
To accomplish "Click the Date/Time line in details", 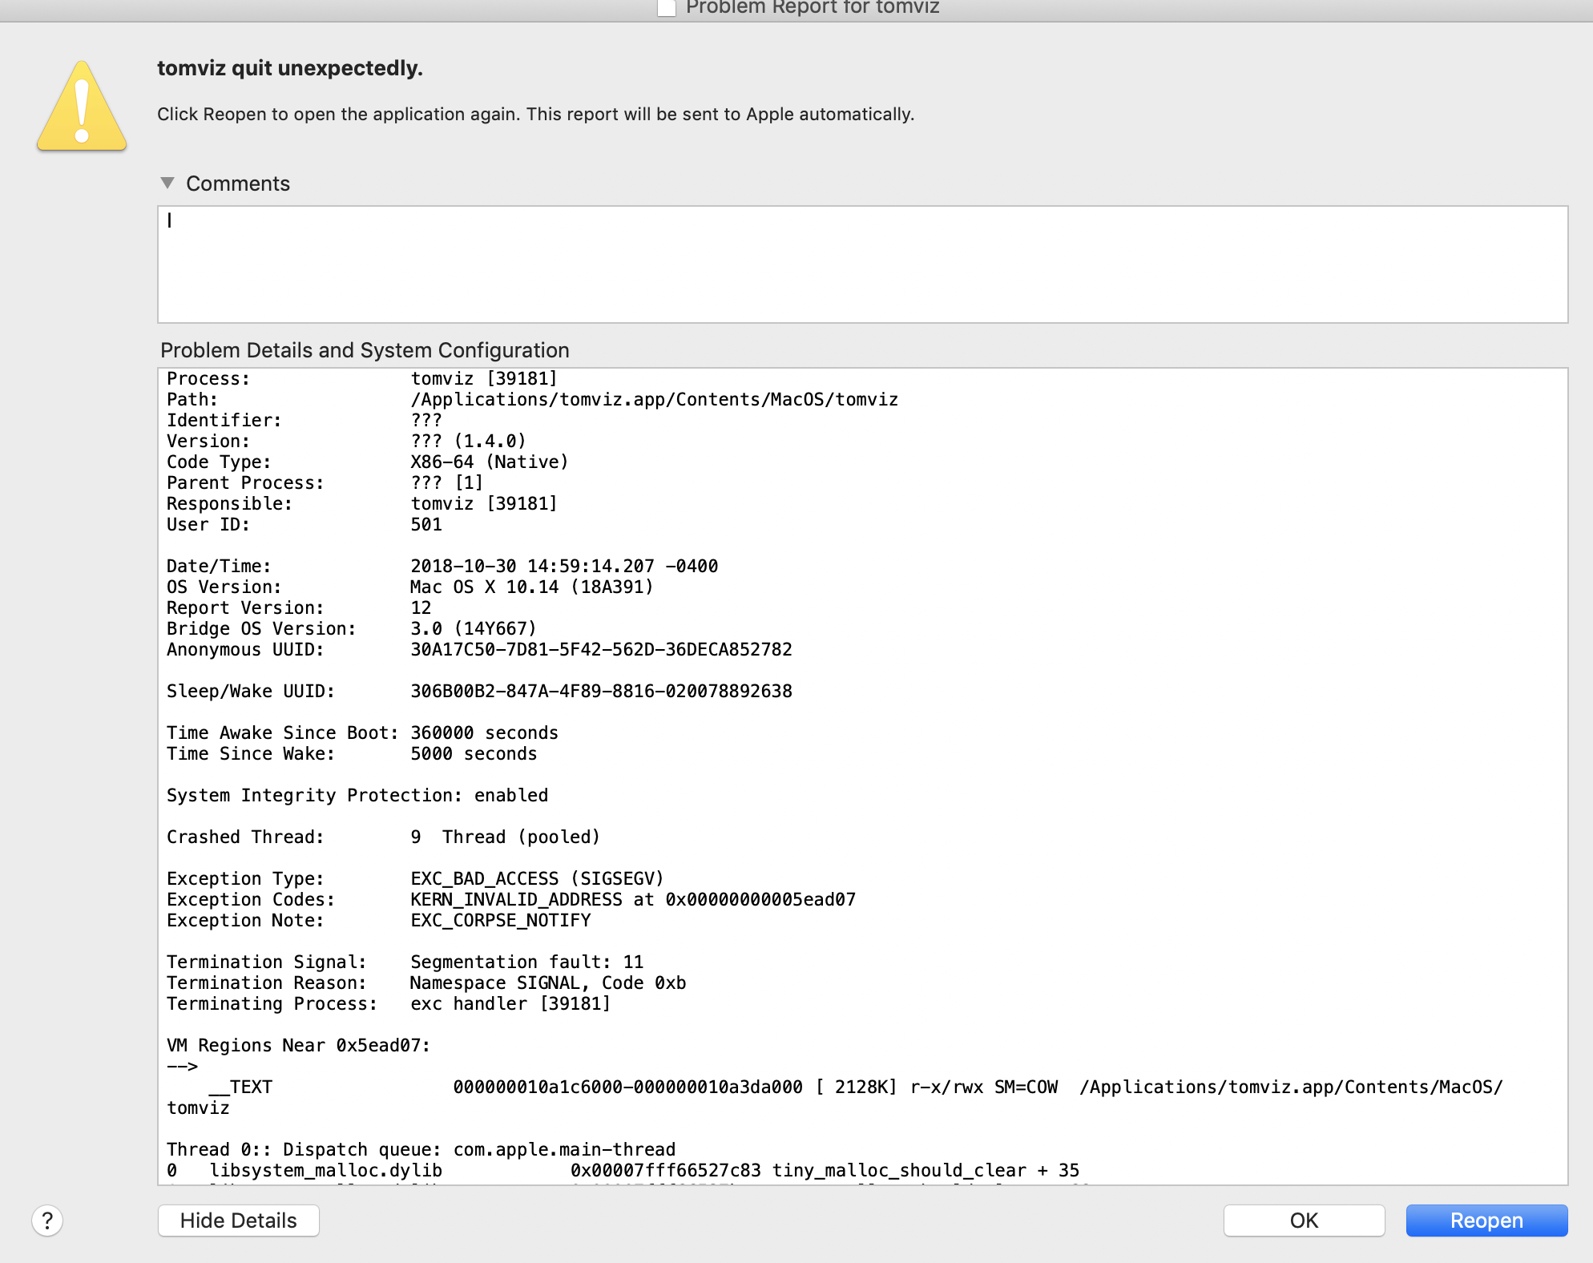I will pyautogui.click(x=442, y=566).
